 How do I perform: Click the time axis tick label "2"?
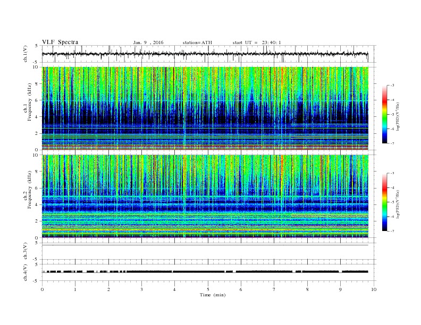point(108,289)
